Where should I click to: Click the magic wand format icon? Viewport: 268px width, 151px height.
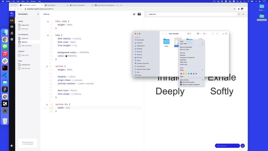tap(134, 14)
